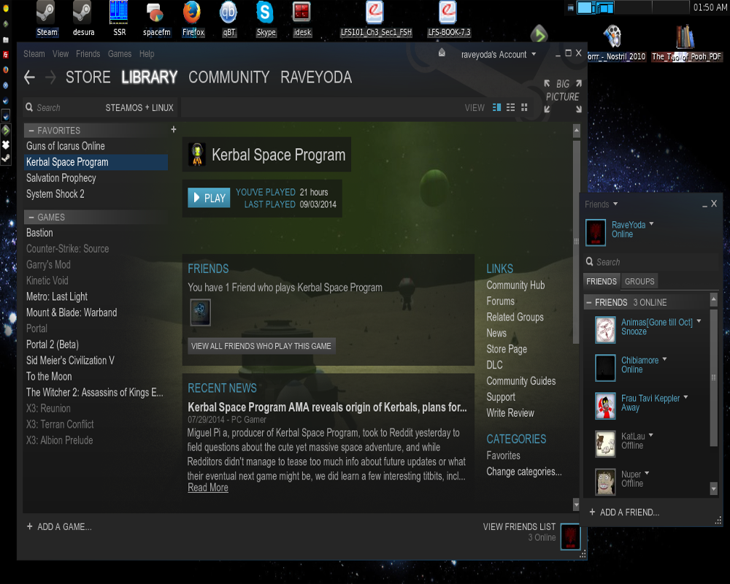
Task: Open dropdown arrow next to Nuper
Action: pyautogui.click(x=647, y=473)
